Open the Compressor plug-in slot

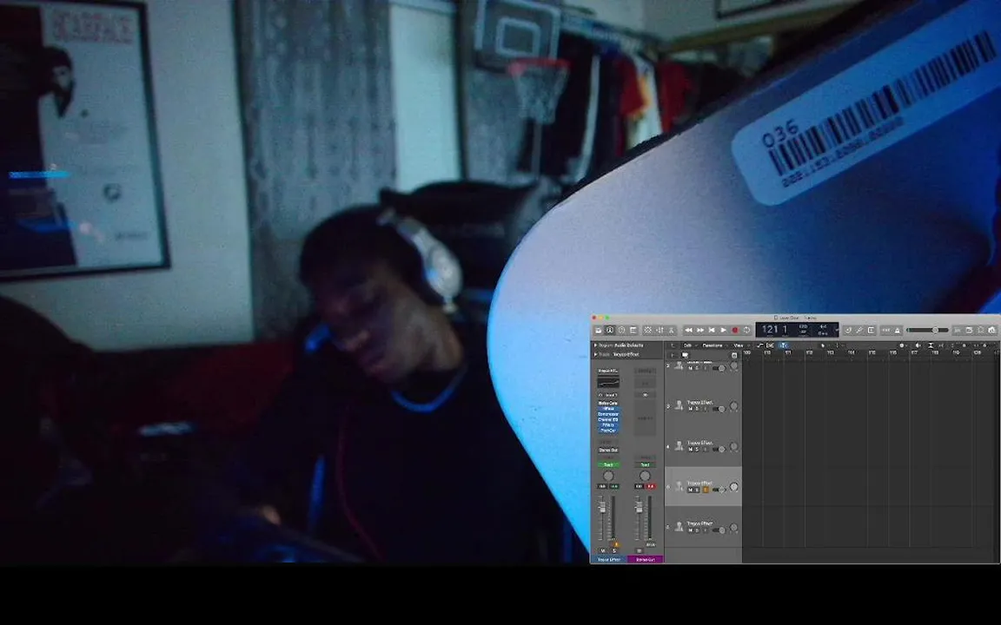pos(607,414)
